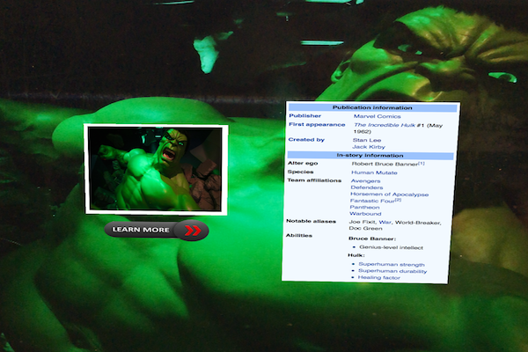Viewport: 528px width, 352px height.
Task: Click the Abilities label
Action: (298, 235)
